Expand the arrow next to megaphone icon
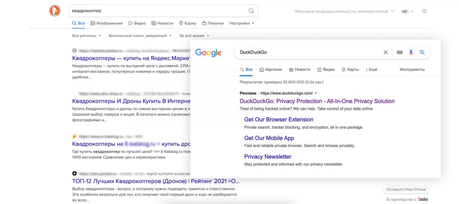This screenshot has width=459, height=204. 412,11
